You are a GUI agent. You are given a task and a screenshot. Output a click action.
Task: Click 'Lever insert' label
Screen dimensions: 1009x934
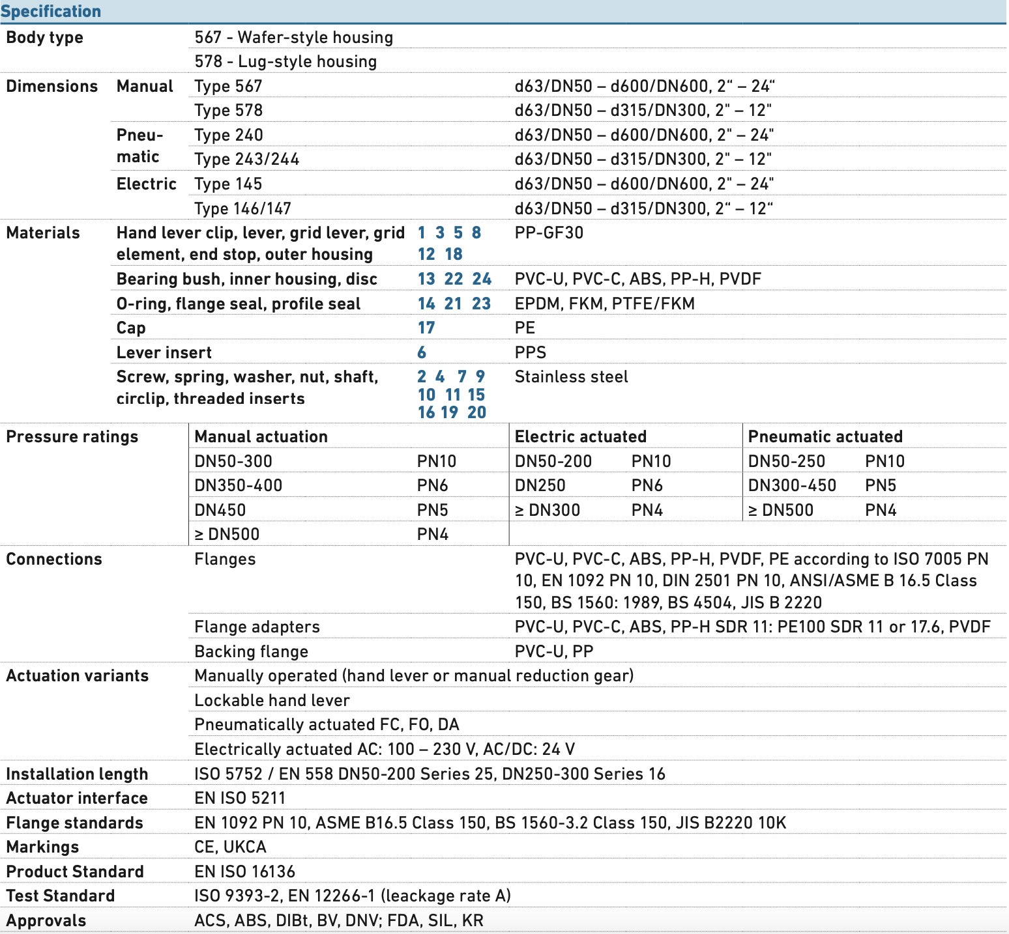tap(164, 352)
